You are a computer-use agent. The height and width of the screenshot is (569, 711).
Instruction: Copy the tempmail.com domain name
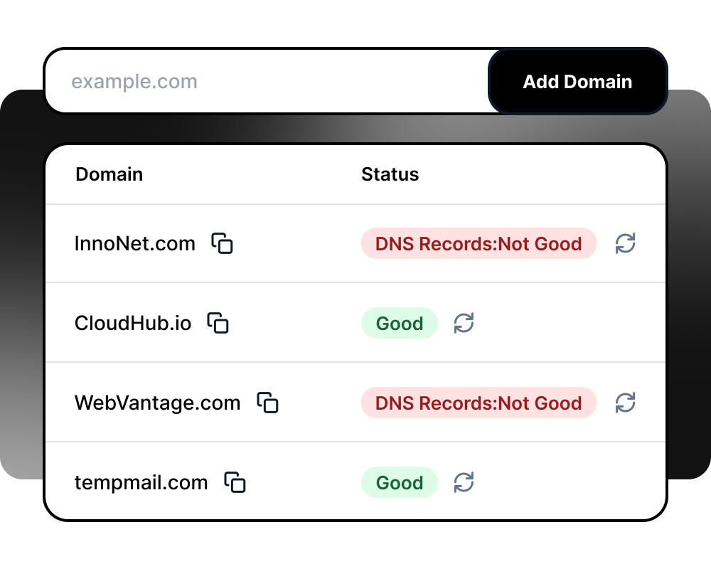tap(235, 482)
